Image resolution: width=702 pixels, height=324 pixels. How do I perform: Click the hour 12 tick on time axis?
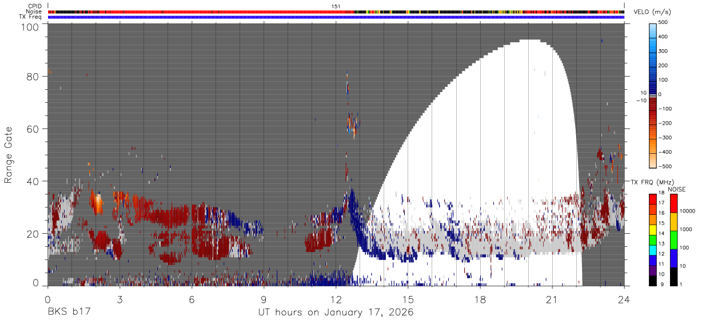(336, 299)
